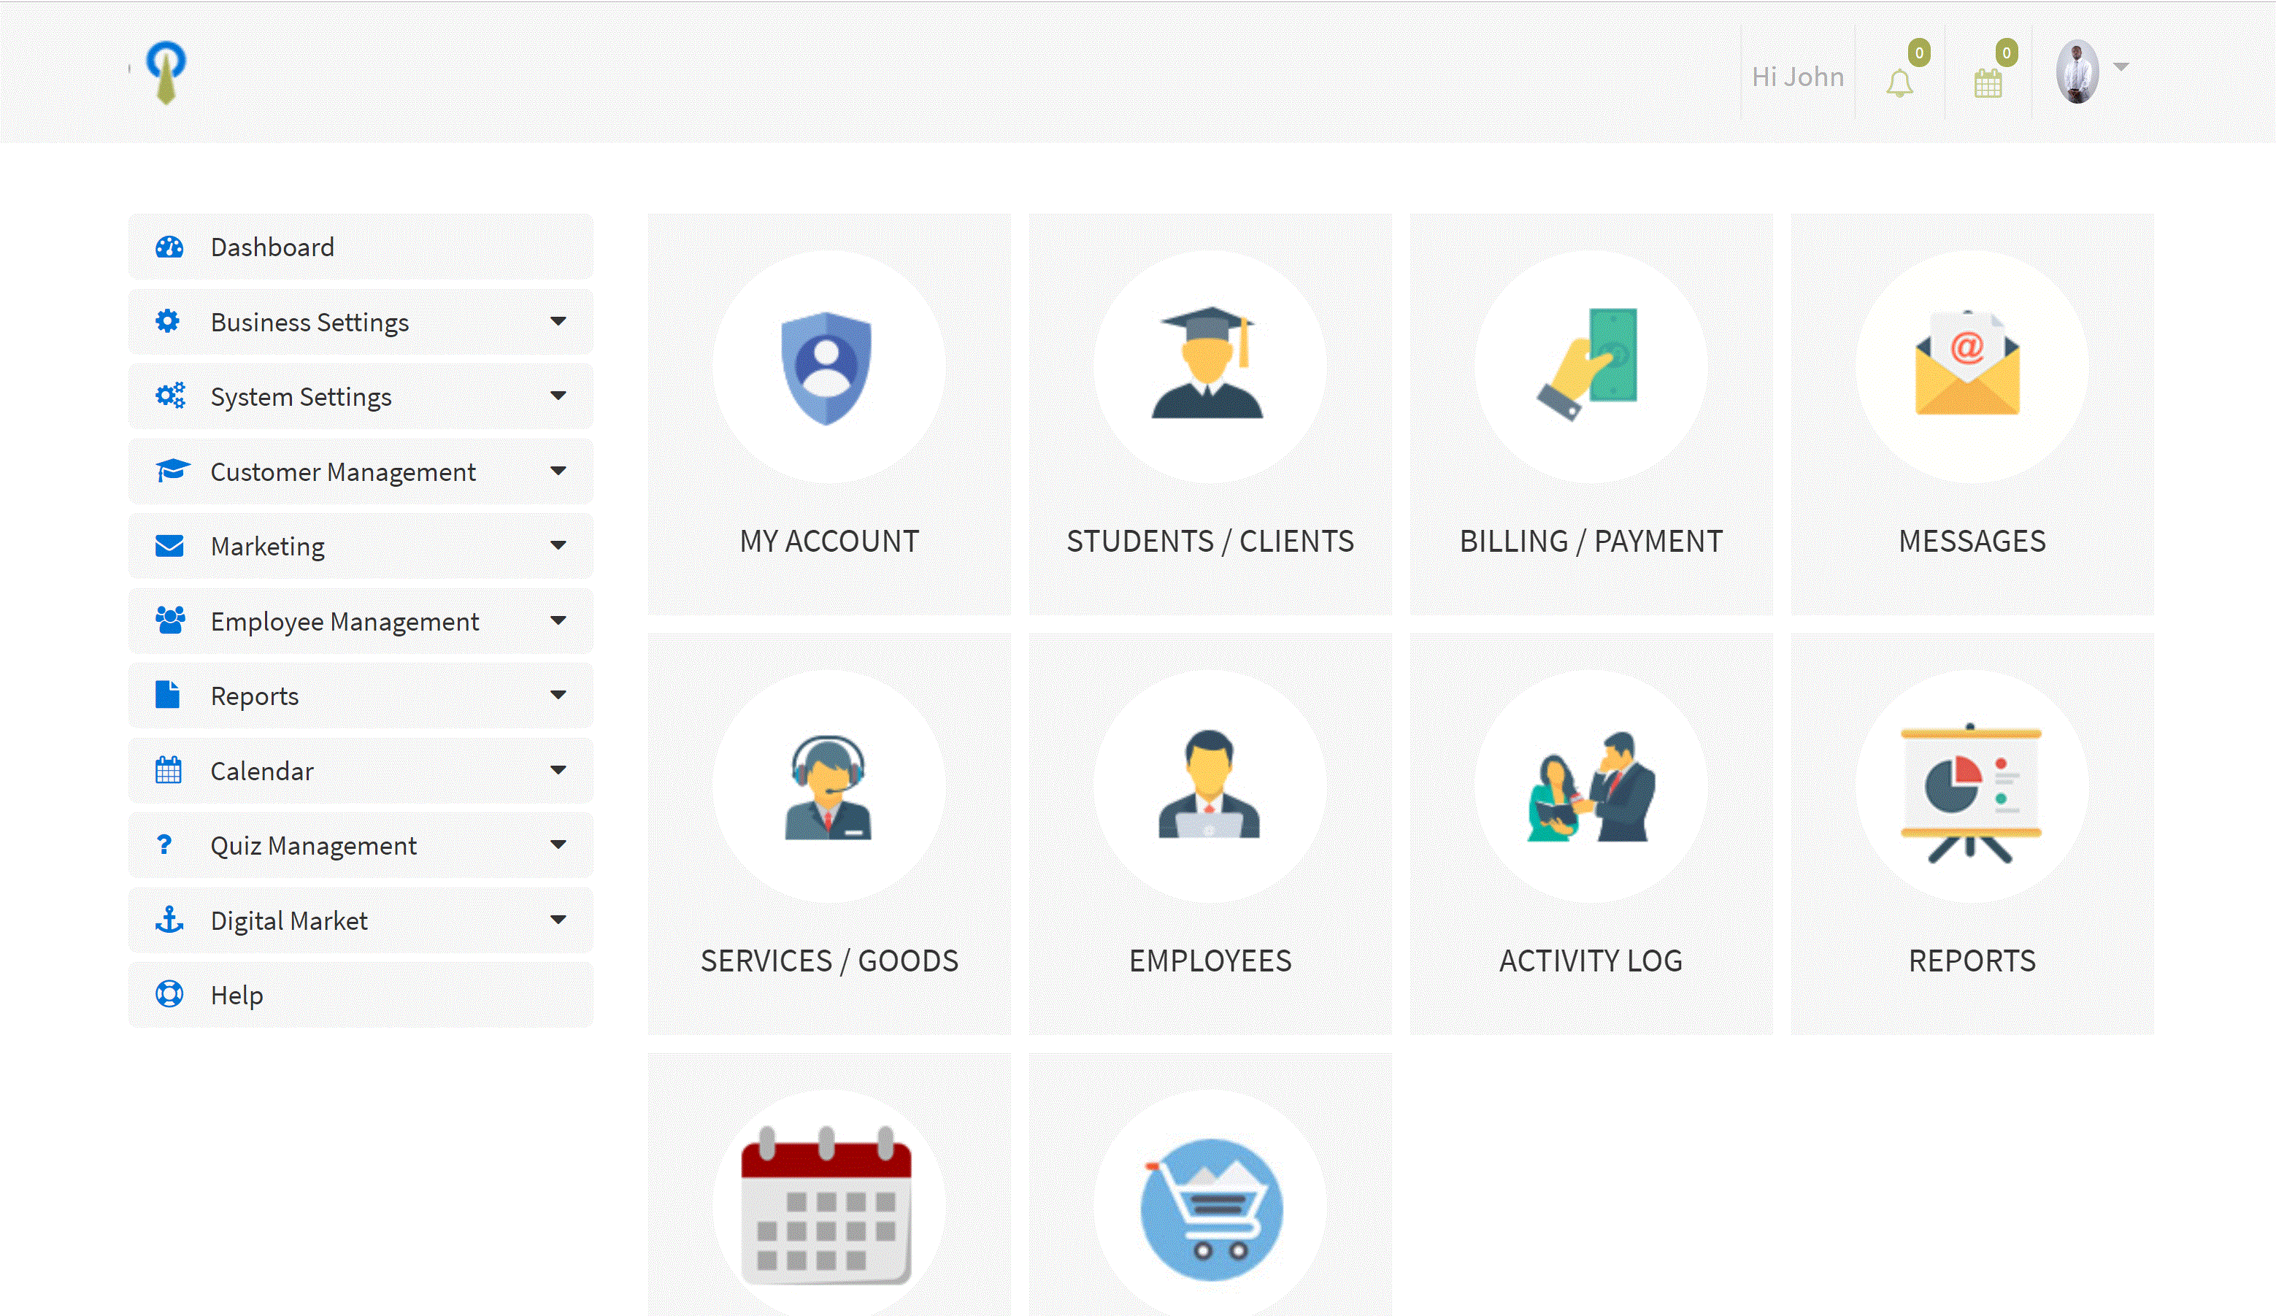Select Dashboard in the sidebar
The width and height of the screenshot is (2276, 1316).
[272, 247]
